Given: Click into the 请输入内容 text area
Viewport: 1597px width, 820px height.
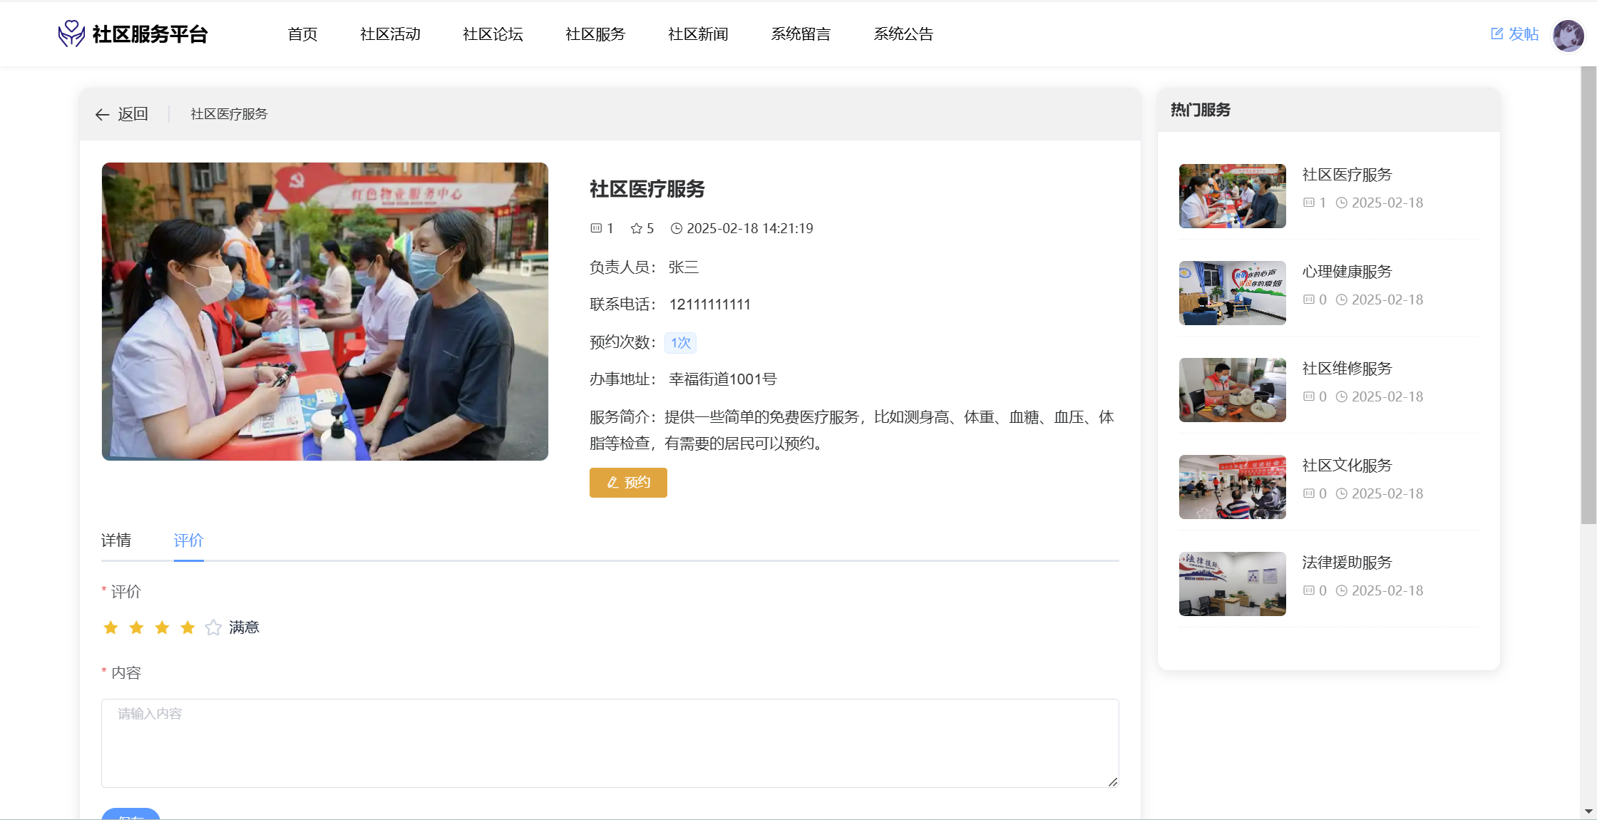Looking at the screenshot, I should 610,743.
